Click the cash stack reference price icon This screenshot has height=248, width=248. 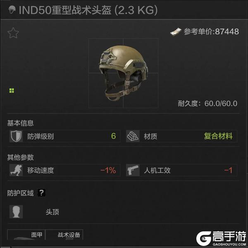pyautogui.click(x=176, y=32)
